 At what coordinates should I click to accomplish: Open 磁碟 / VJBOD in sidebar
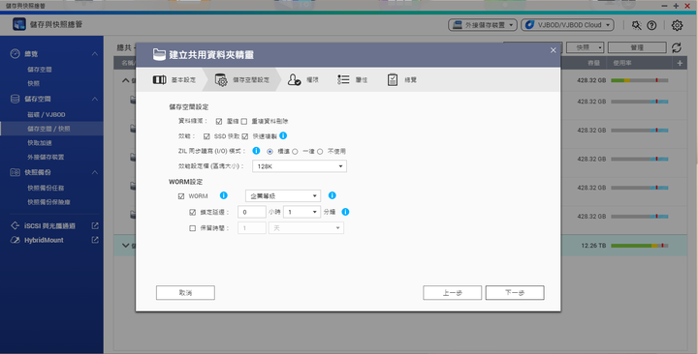point(47,114)
